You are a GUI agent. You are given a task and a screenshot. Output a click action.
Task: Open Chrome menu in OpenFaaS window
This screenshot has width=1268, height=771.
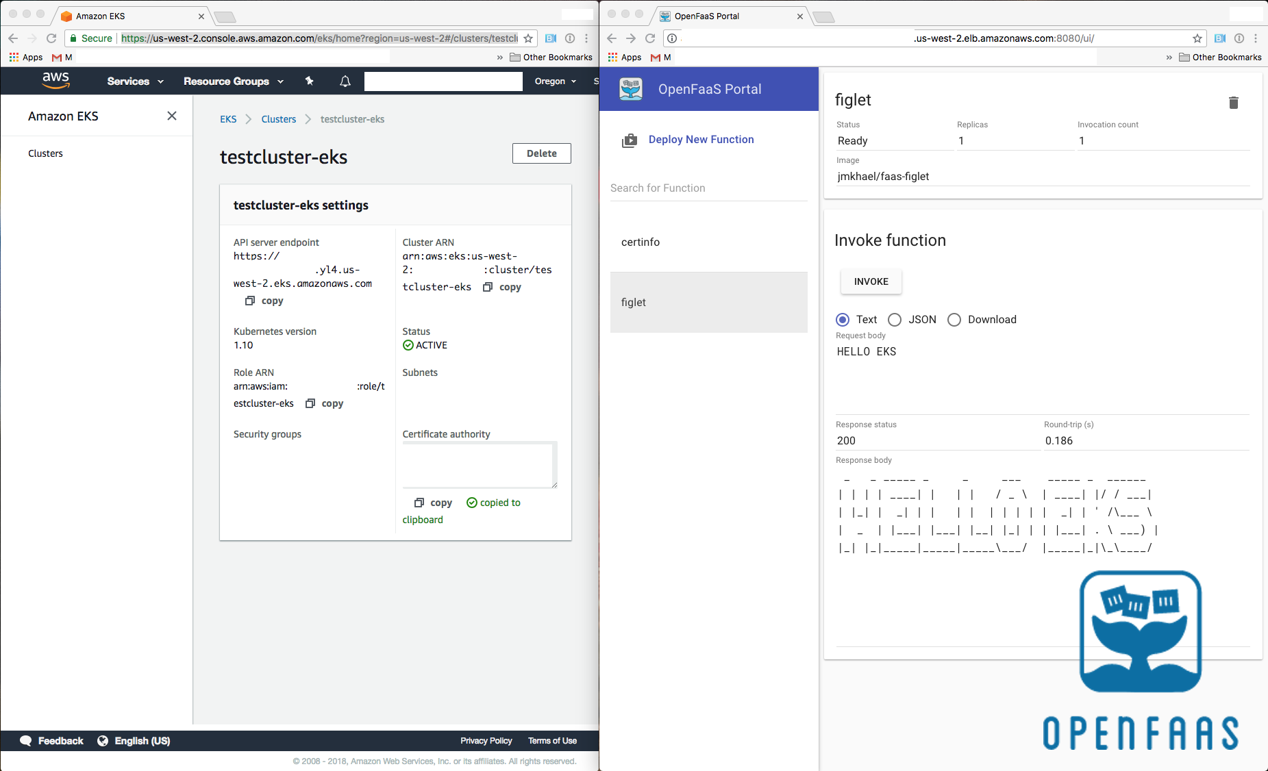[x=1256, y=38]
